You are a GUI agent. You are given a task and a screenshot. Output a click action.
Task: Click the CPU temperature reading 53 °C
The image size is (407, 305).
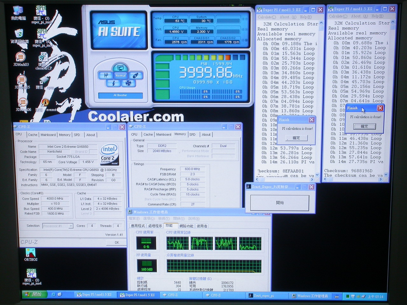[x=176, y=21]
